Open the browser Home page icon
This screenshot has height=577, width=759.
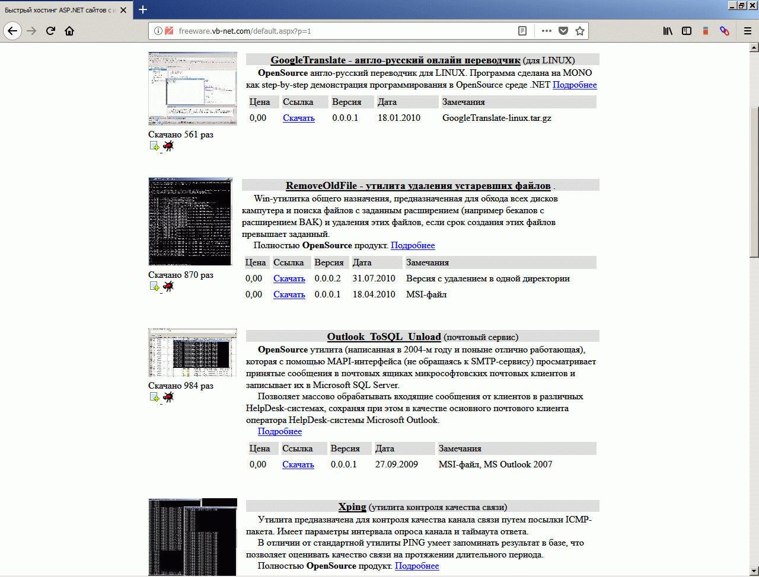point(69,31)
